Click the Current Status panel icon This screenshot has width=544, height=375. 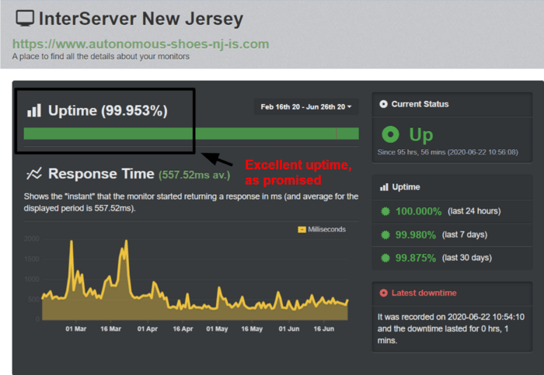383,104
